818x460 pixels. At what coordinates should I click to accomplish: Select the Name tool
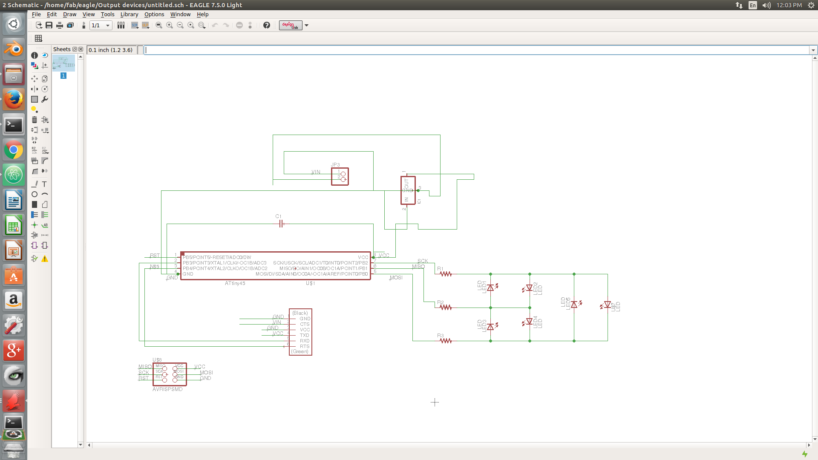[35, 150]
